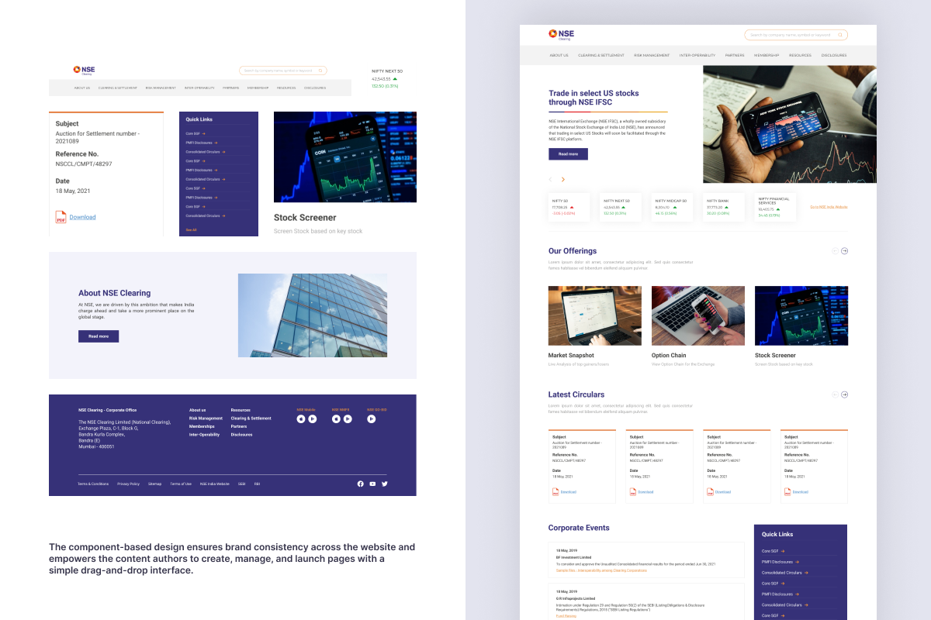Image resolution: width=931 pixels, height=620 pixels.
Task: Click the Google Play icon under NSE GO-BID
Action: coord(371,419)
